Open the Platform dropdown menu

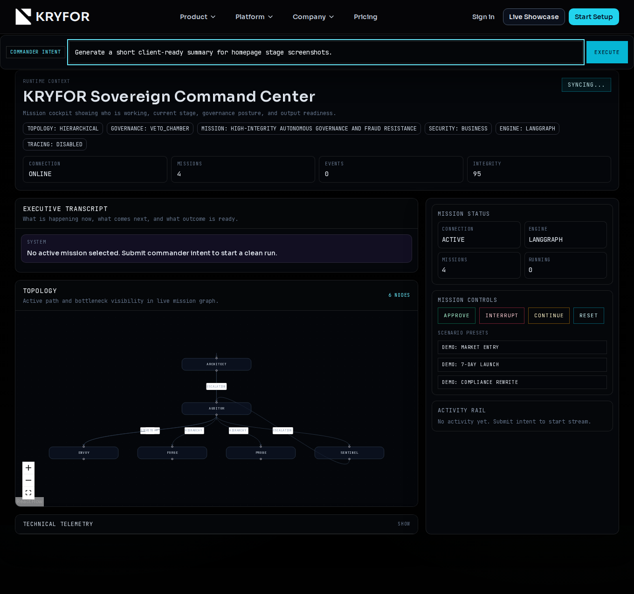(254, 17)
